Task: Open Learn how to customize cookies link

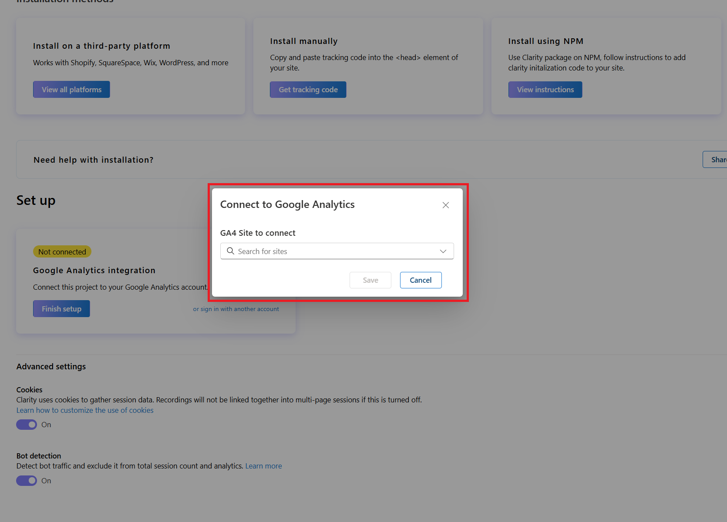Action: [x=85, y=410]
